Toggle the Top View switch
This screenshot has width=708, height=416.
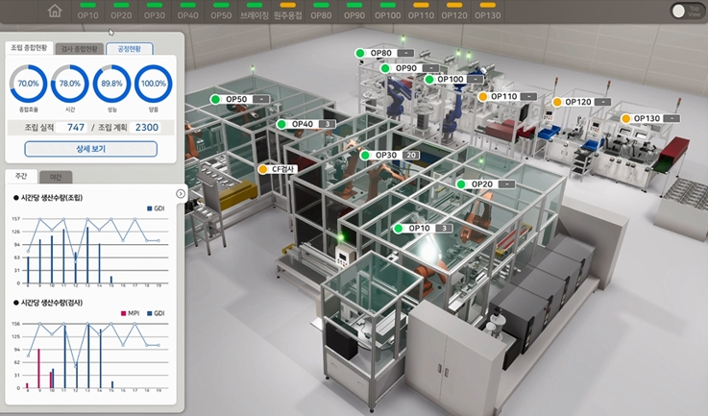pos(683,12)
